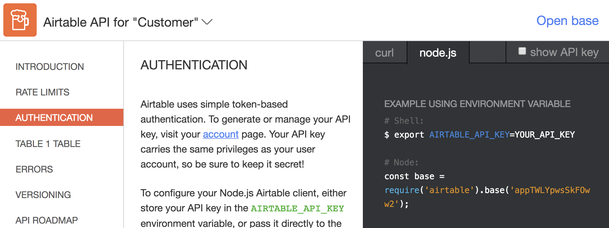Open the Versioning section
609x228 pixels.
click(x=43, y=195)
